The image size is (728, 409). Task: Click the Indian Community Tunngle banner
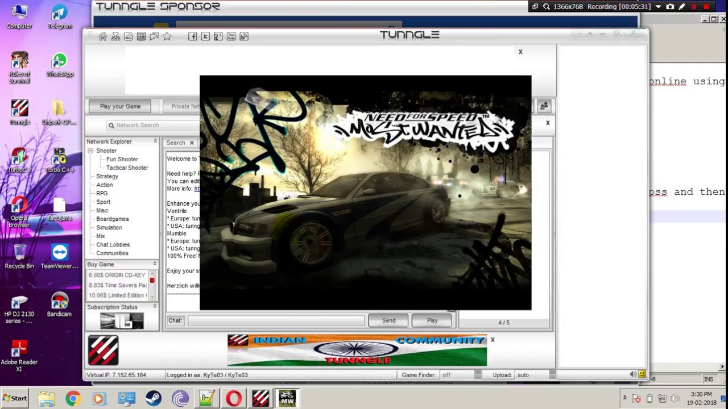(357, 350)
